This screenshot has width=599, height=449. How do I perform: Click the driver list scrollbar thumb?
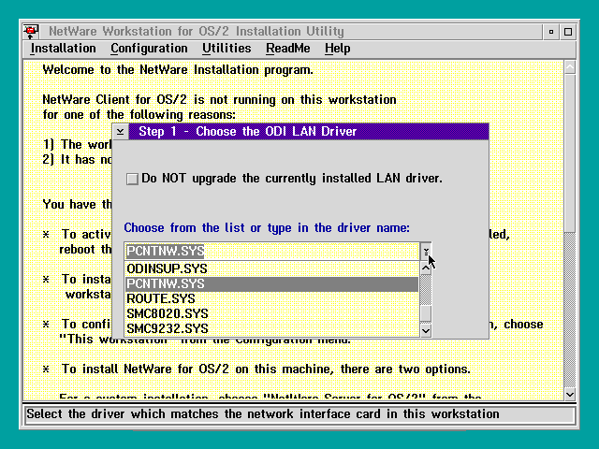tap(426, 313)
